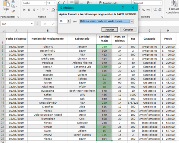The width and height of the screenshot is (179, 143).
Task: Click the Copy icon in Portapapeles
Action: click(x=13, y=6)
